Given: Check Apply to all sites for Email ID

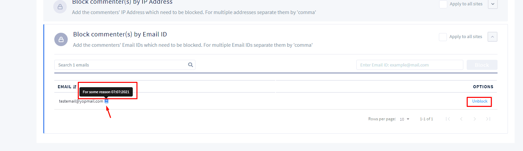Looking at the screenshot, I should (x=443, y=37).
